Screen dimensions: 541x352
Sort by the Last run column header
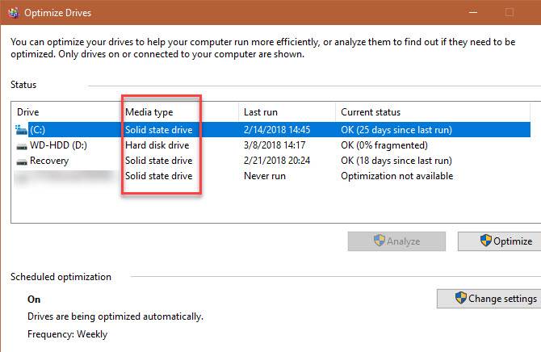(x=262, y=111)
